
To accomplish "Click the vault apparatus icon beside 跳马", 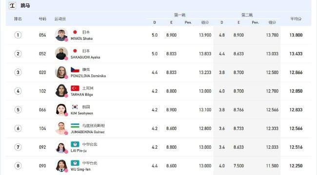I will (x=12, y=5).
